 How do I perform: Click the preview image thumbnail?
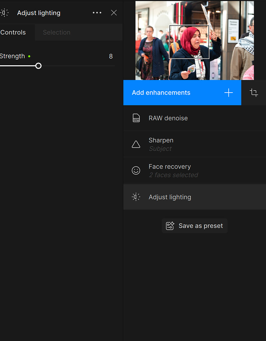195,40
